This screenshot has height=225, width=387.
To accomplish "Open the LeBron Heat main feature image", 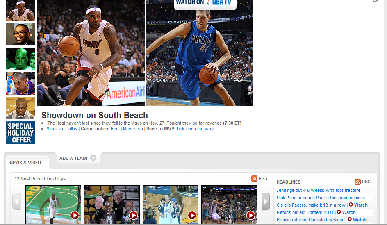I will coord(91,53).
